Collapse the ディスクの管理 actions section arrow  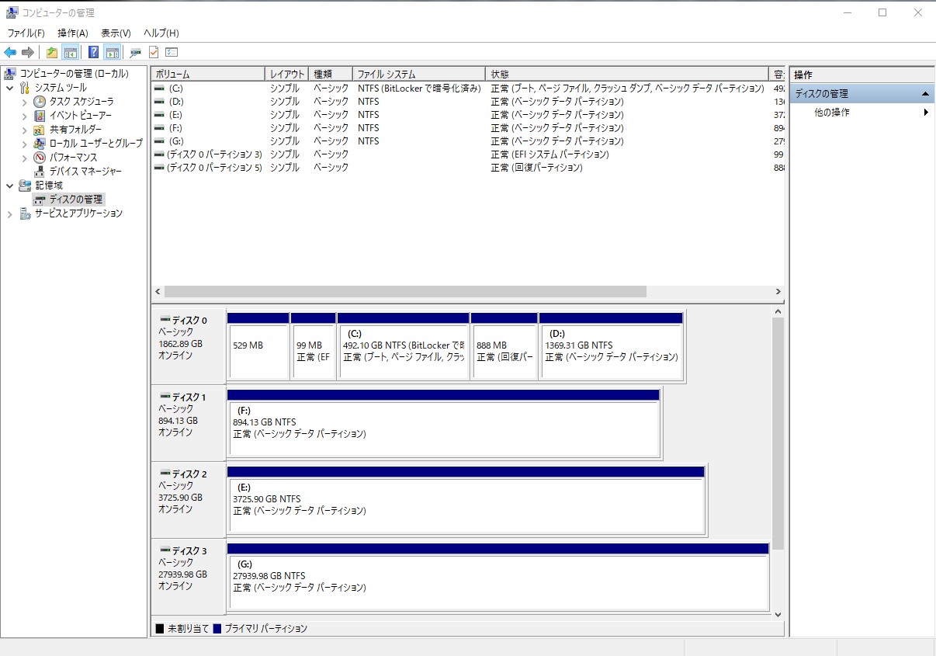tap(925, 94)
